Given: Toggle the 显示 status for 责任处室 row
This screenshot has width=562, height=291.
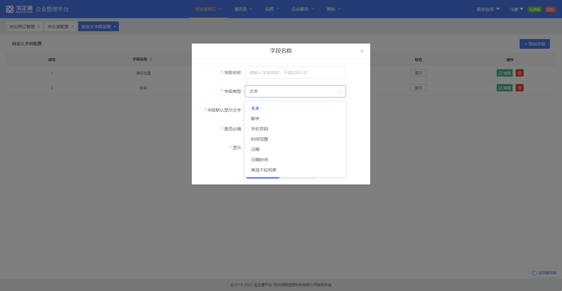Looking at the screenshot, I should 418,73.
